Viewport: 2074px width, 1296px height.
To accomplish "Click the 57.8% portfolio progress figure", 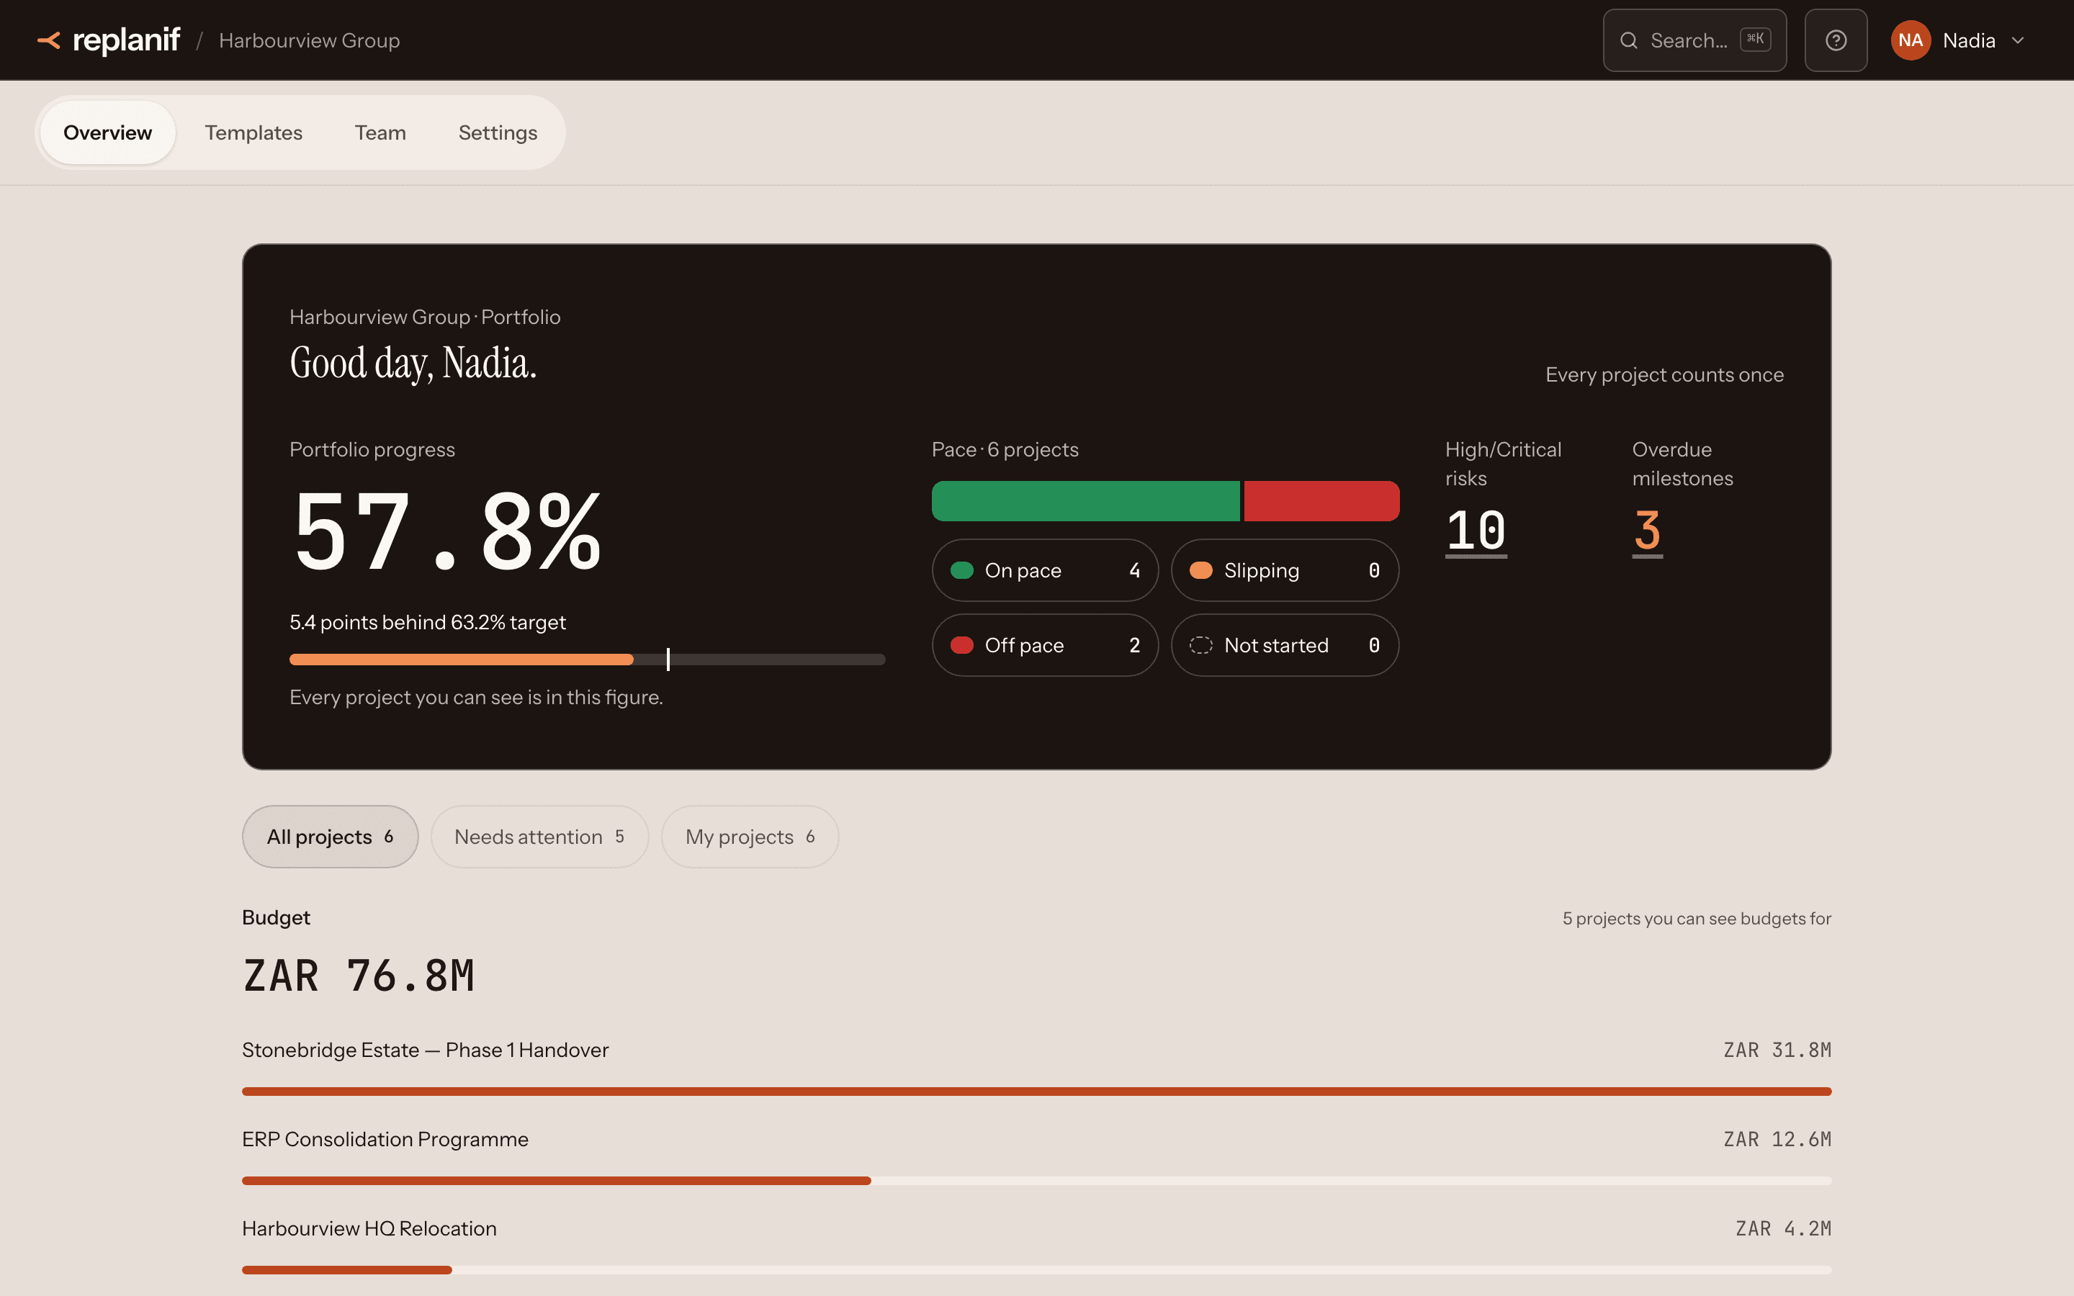I will click(446, 531).
